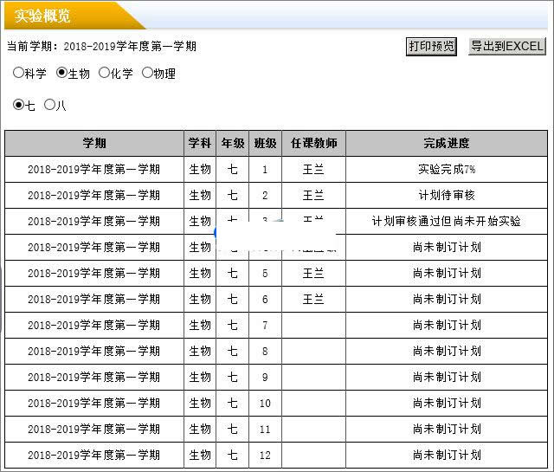Screen dimensions: 554x472
Task: Click the 任课教师 column header
Action: (313, 143)
